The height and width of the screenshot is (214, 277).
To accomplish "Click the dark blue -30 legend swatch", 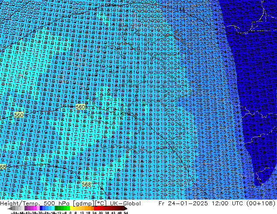I will 41,208.
